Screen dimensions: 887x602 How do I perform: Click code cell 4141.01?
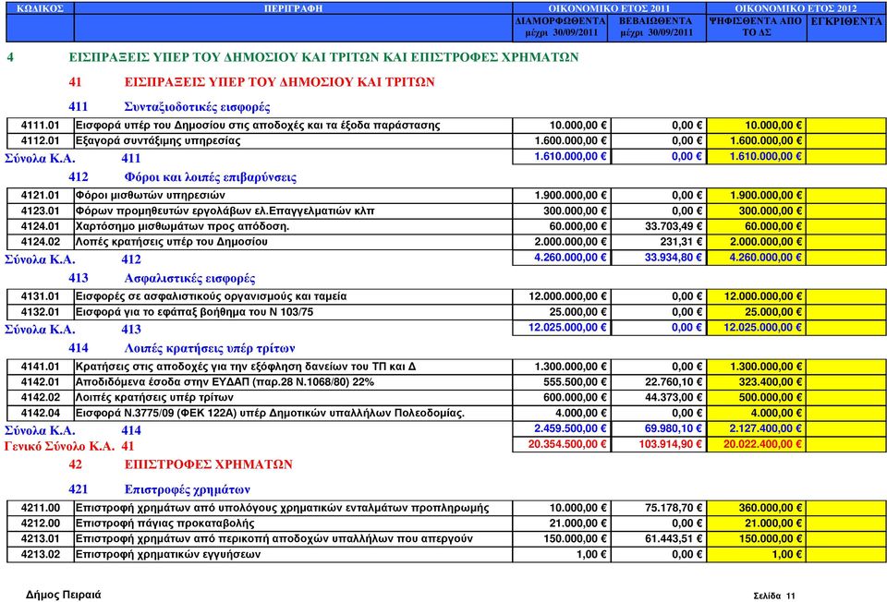pos(40,367)
